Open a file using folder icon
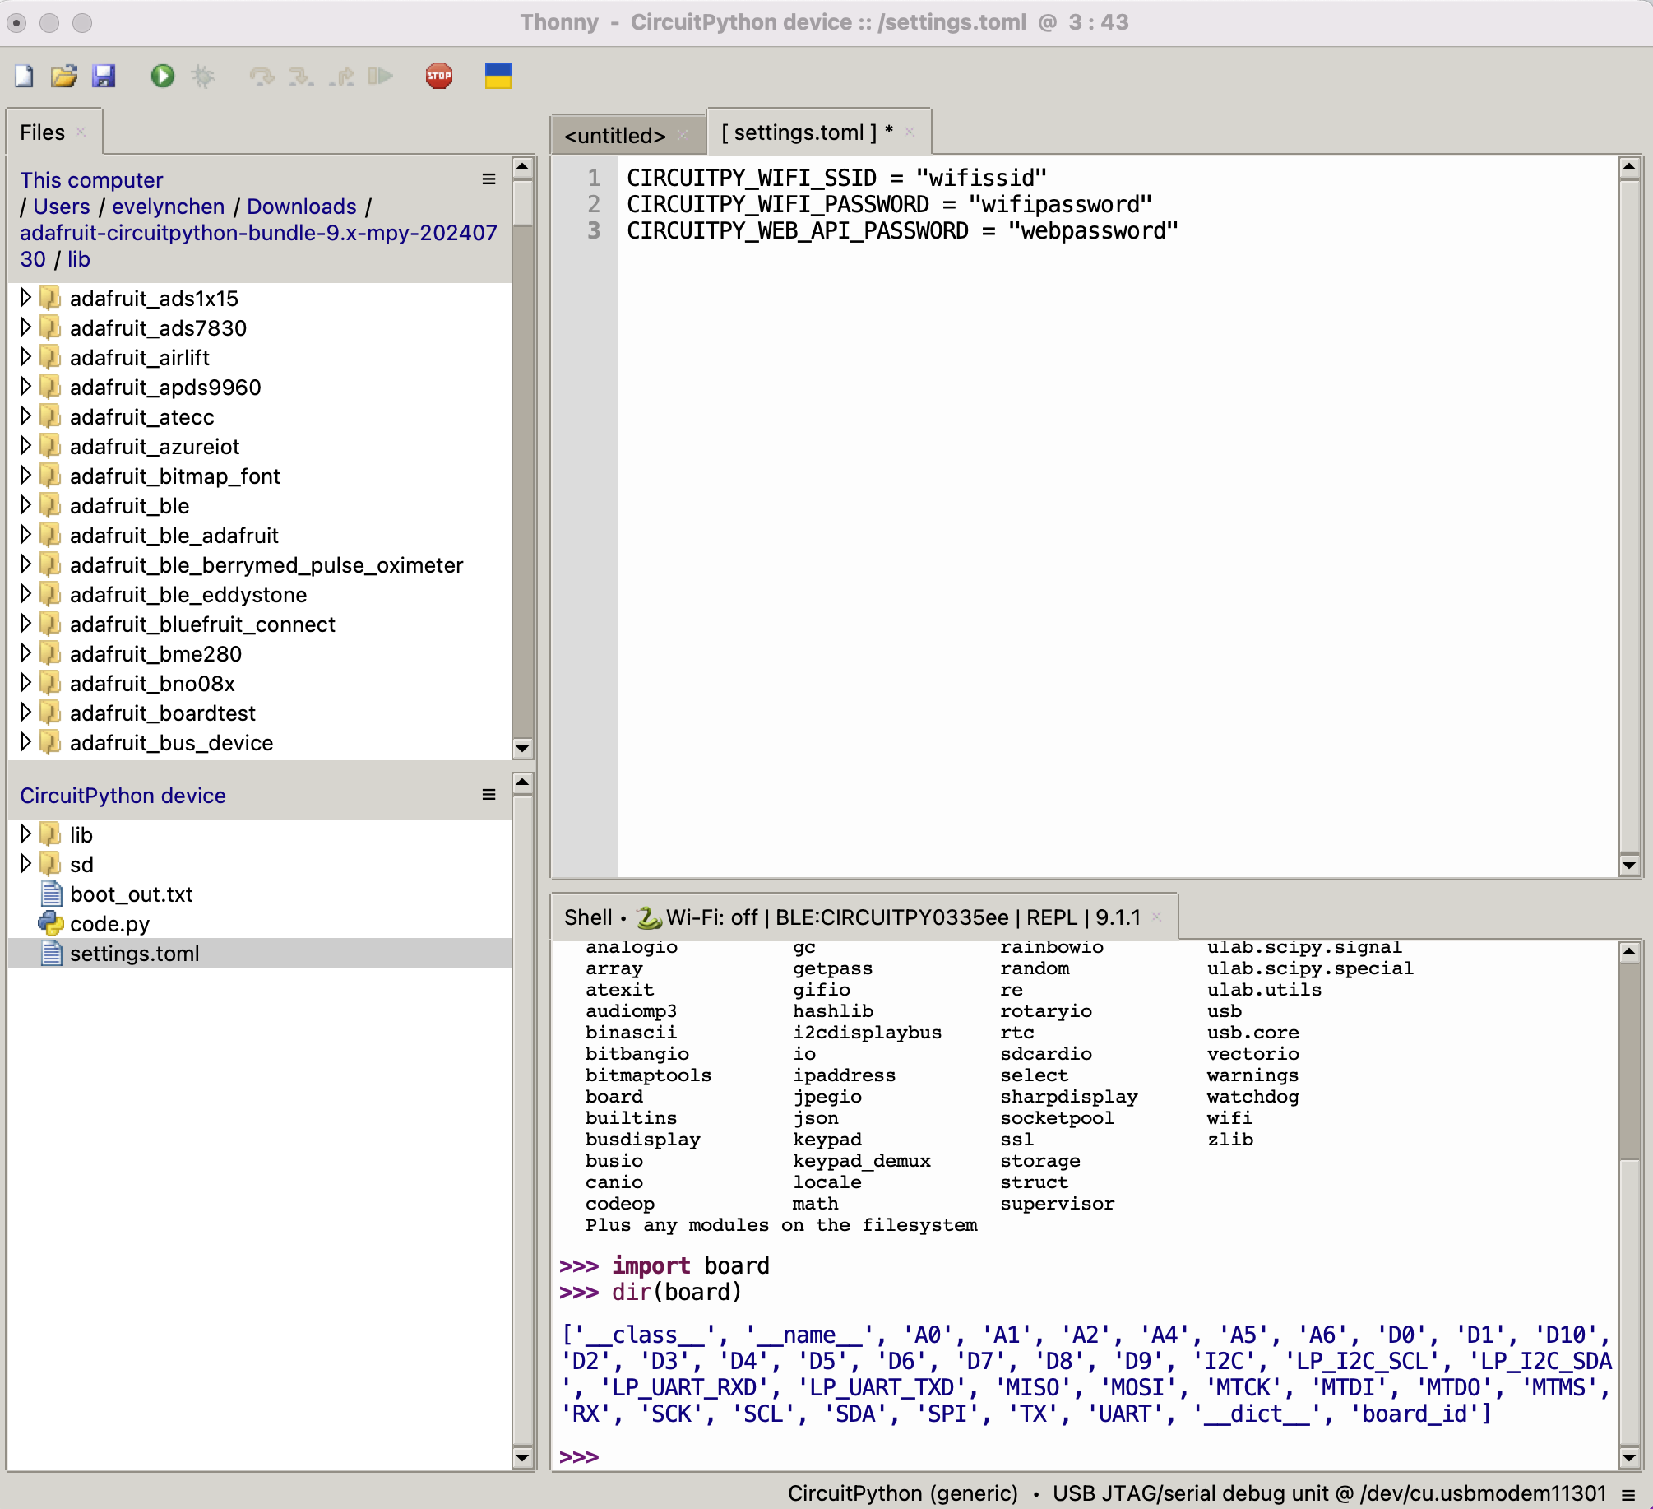This screenshot has width=1653, height=1509. coord(64,77)
